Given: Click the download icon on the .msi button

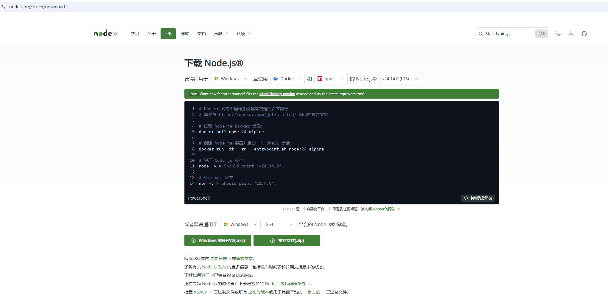Looking at the screenshot, I should (x=193, y=240).
